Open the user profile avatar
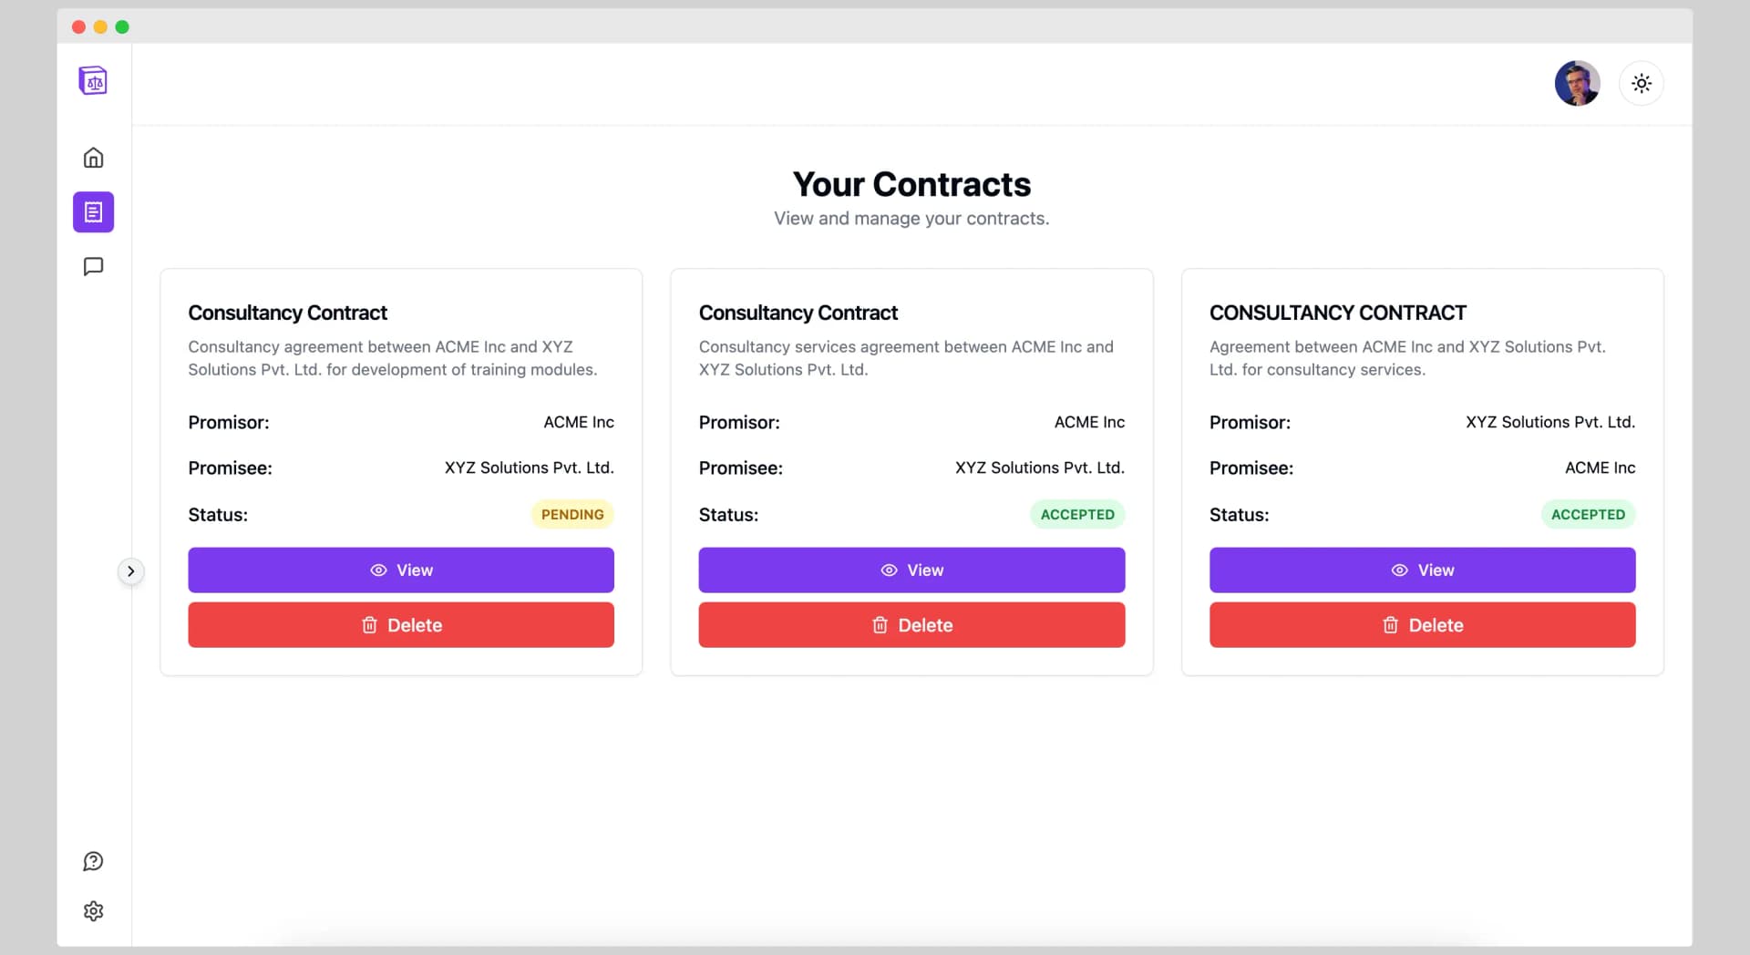Viewport: 1750px width, 955px height. click(x=1577, y=84)
